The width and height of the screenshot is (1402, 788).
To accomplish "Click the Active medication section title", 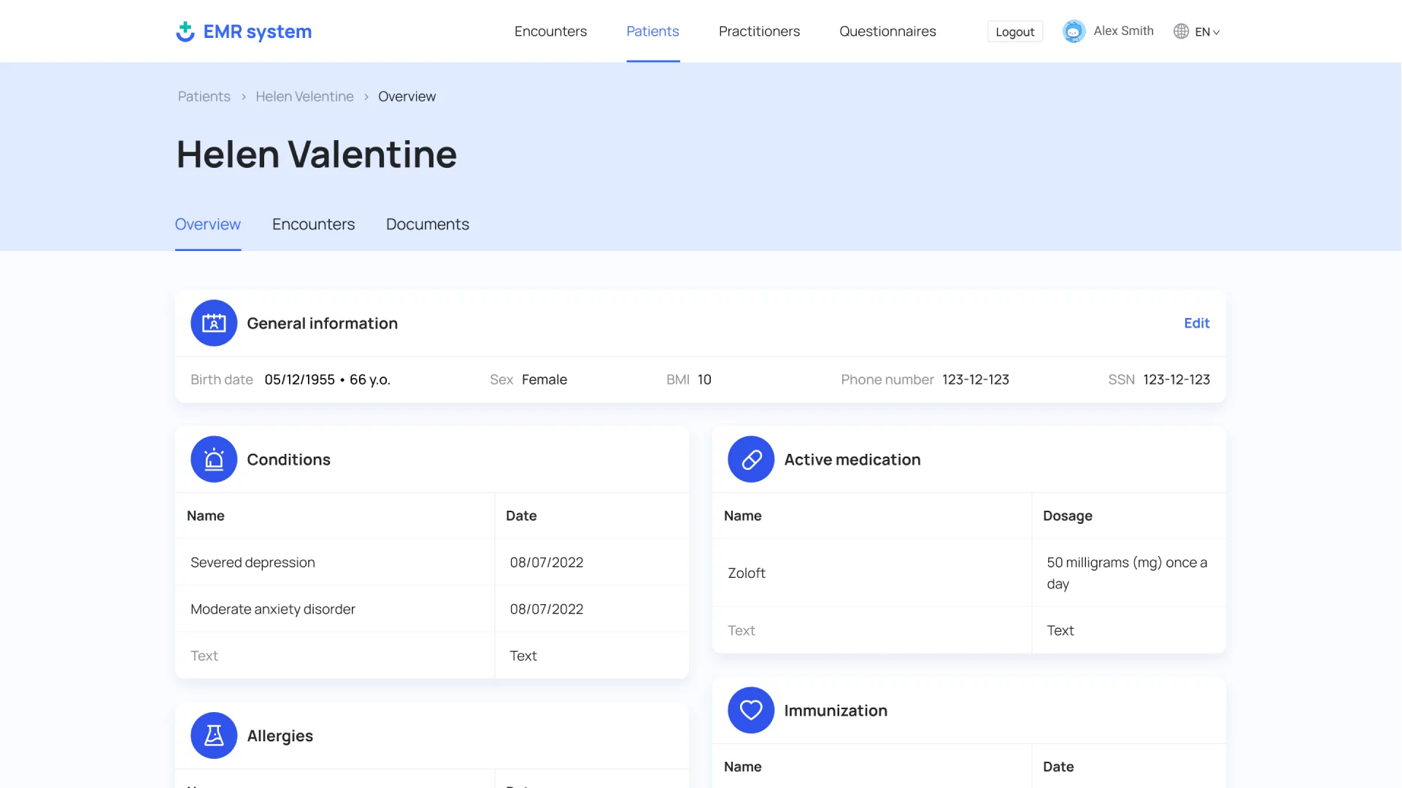I will [x=852, y=460].
